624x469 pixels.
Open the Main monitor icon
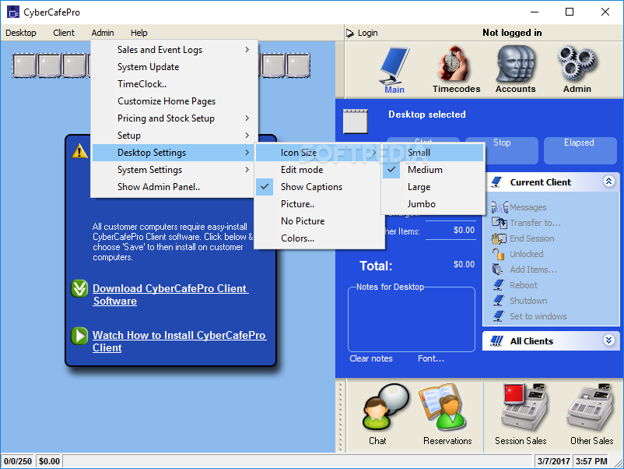tap(394, 66)
